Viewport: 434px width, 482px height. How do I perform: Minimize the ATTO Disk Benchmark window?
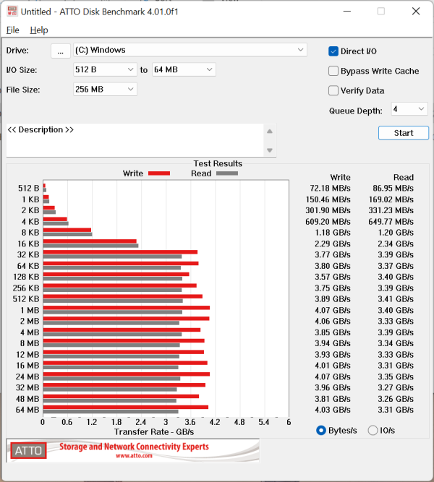[x=347, y=12]
